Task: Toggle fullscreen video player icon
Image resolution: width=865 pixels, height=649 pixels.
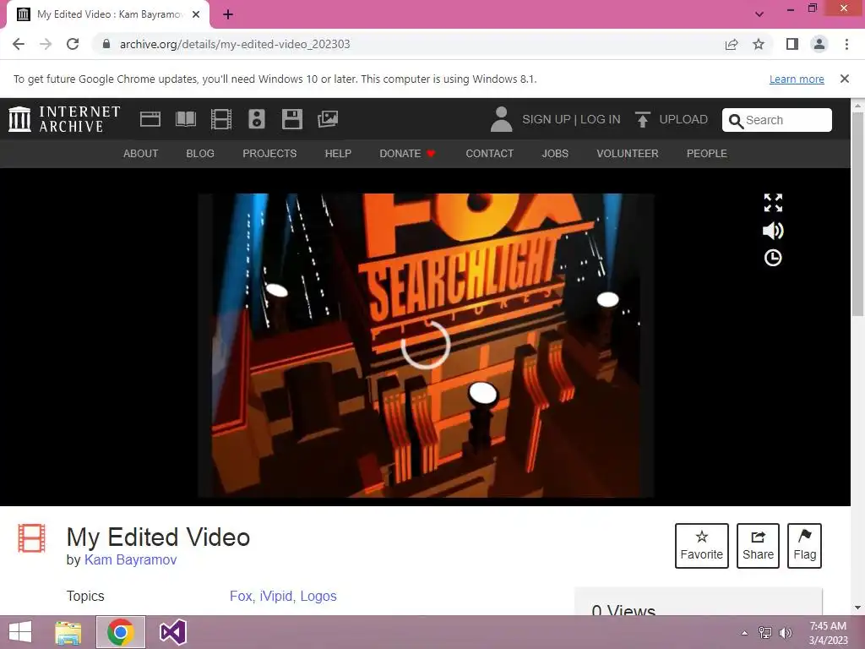Action: pyautogui.click(x=773, y=203)
